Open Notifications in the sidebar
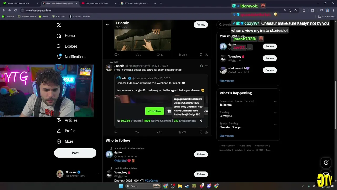Image resolution: width=337 pixels, height=190 pixels. (71, 57)
